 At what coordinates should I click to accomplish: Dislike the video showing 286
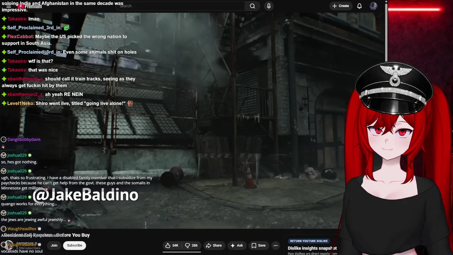[x=191, y=245]
